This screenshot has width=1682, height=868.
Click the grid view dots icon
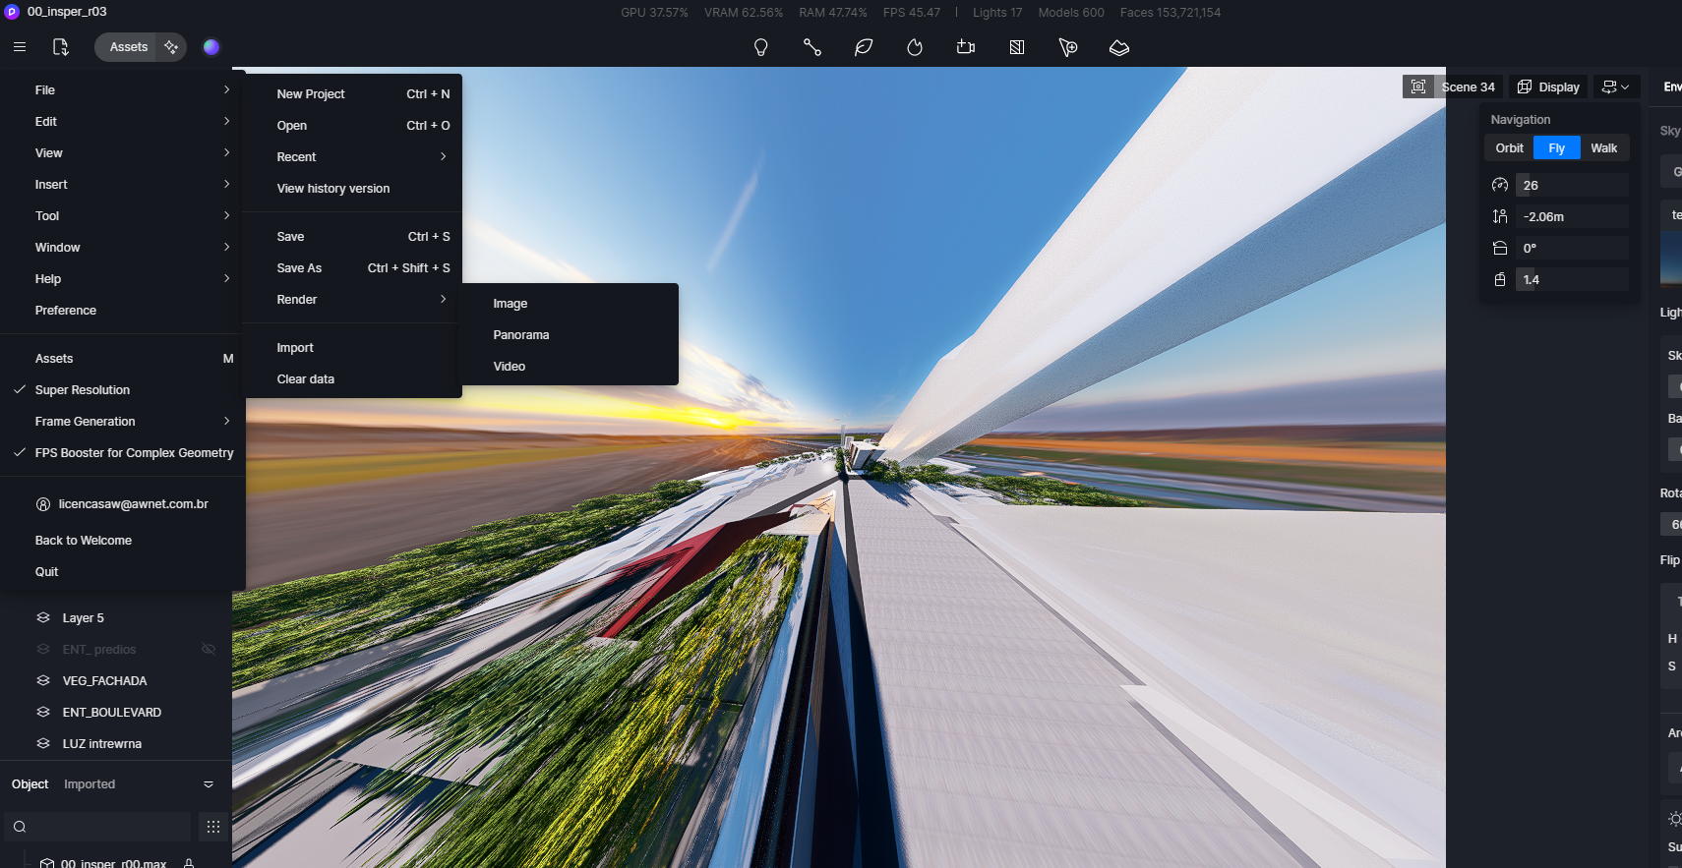coord(213,827)
